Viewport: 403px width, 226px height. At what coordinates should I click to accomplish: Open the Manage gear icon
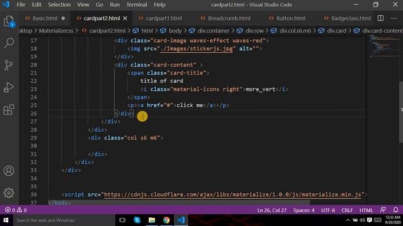(x=9, y=193)
